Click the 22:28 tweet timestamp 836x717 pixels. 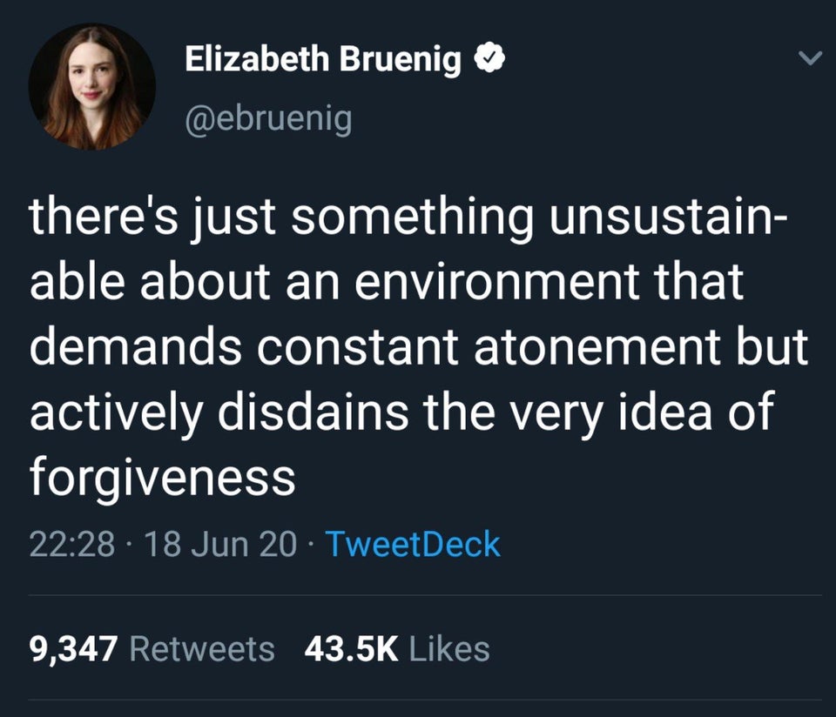pyautogui.click(x=71, y=544)
